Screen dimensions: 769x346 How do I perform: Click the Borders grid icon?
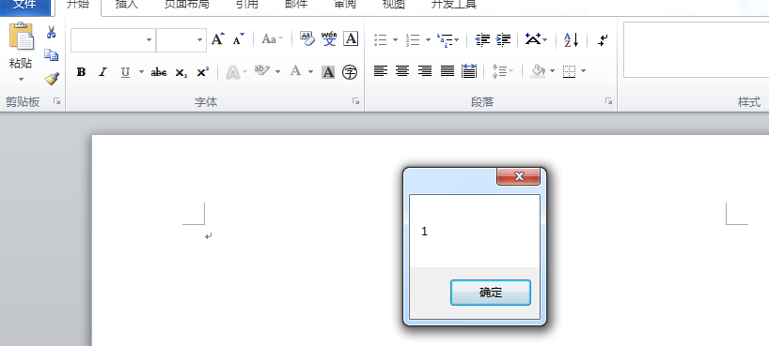(569, 71)
